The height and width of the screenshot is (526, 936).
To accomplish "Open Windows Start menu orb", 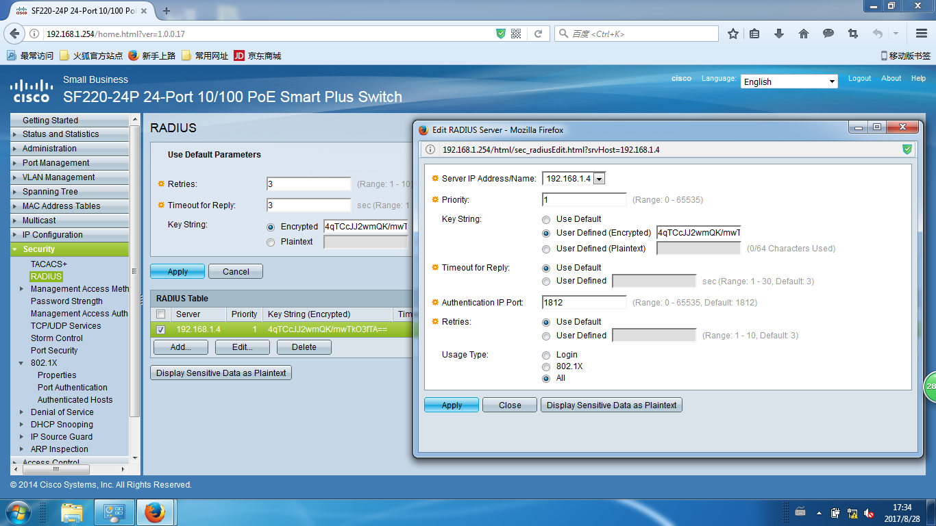I will [18, 512].
